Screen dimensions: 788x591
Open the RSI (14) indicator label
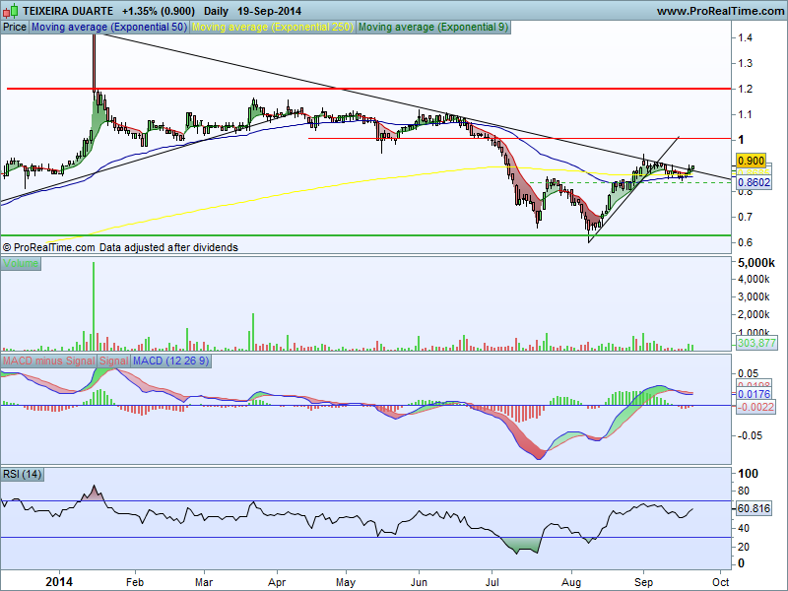click(x=22, y=475)
